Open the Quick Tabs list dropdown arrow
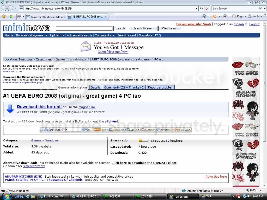Image resolution: width=267 pixels, height=200 pixels. click(x=23, y=17)
